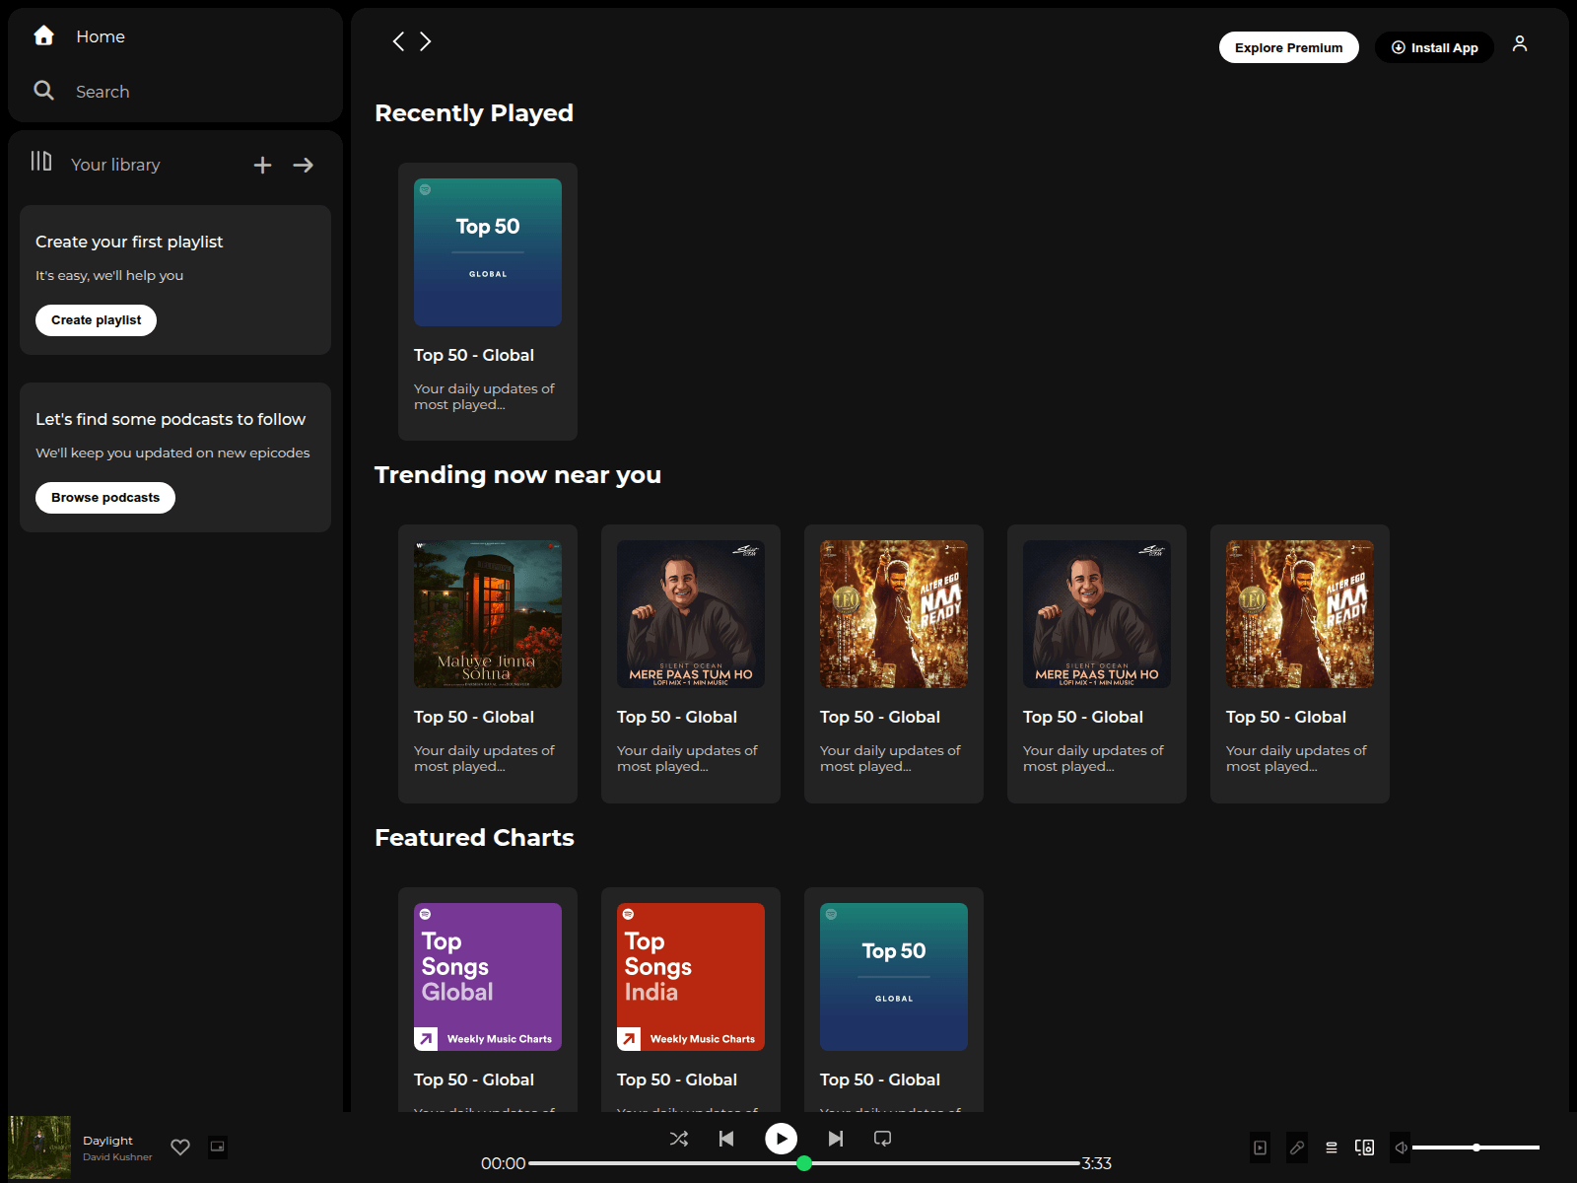1577x1183 pixels.
Task: Expand library with right arrow icon
Action: [304, 165]
